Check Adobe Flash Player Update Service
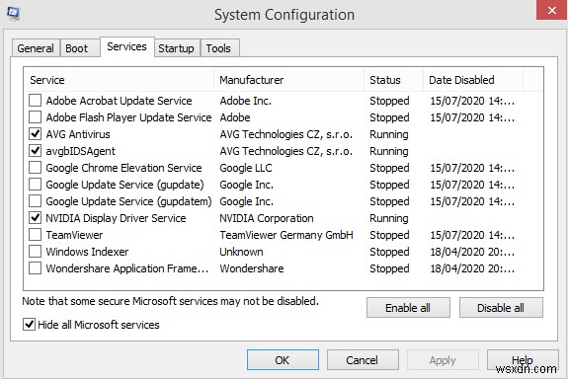 coord(36,117)
